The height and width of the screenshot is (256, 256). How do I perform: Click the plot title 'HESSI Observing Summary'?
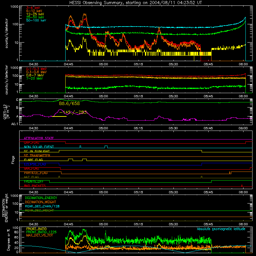coord(96,3)
